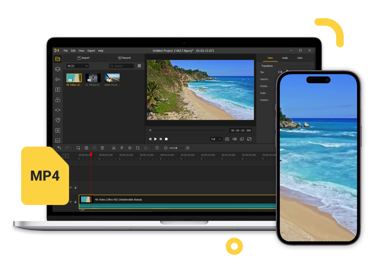
Task: Switch to the Color tab in the properties panel
Action: 300,58
